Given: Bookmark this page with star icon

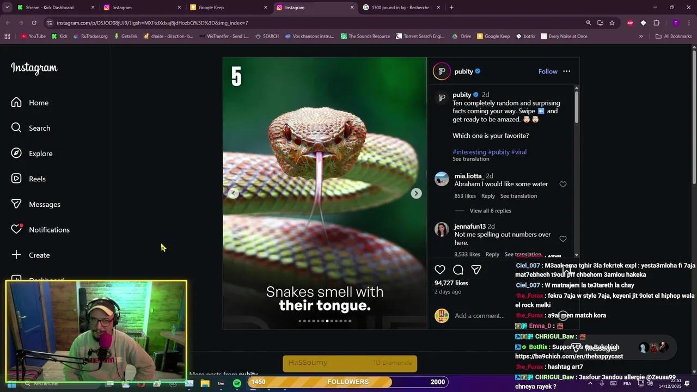Looking at the screenshot, I should [612, 23].
